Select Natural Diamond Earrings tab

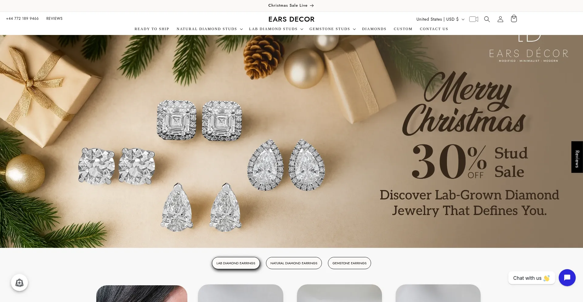pos(294,263)
